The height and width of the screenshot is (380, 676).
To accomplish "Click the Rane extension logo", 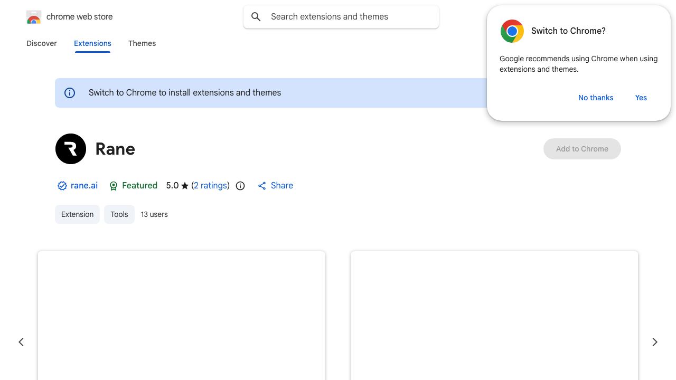I will pyautogui.click(x=71, y=149).
